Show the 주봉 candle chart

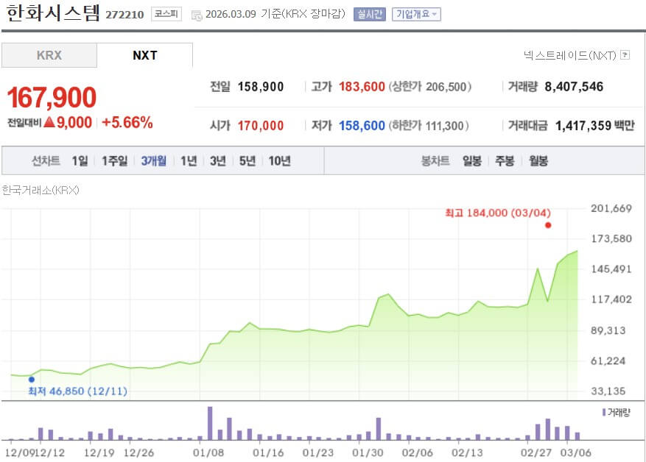505,160
